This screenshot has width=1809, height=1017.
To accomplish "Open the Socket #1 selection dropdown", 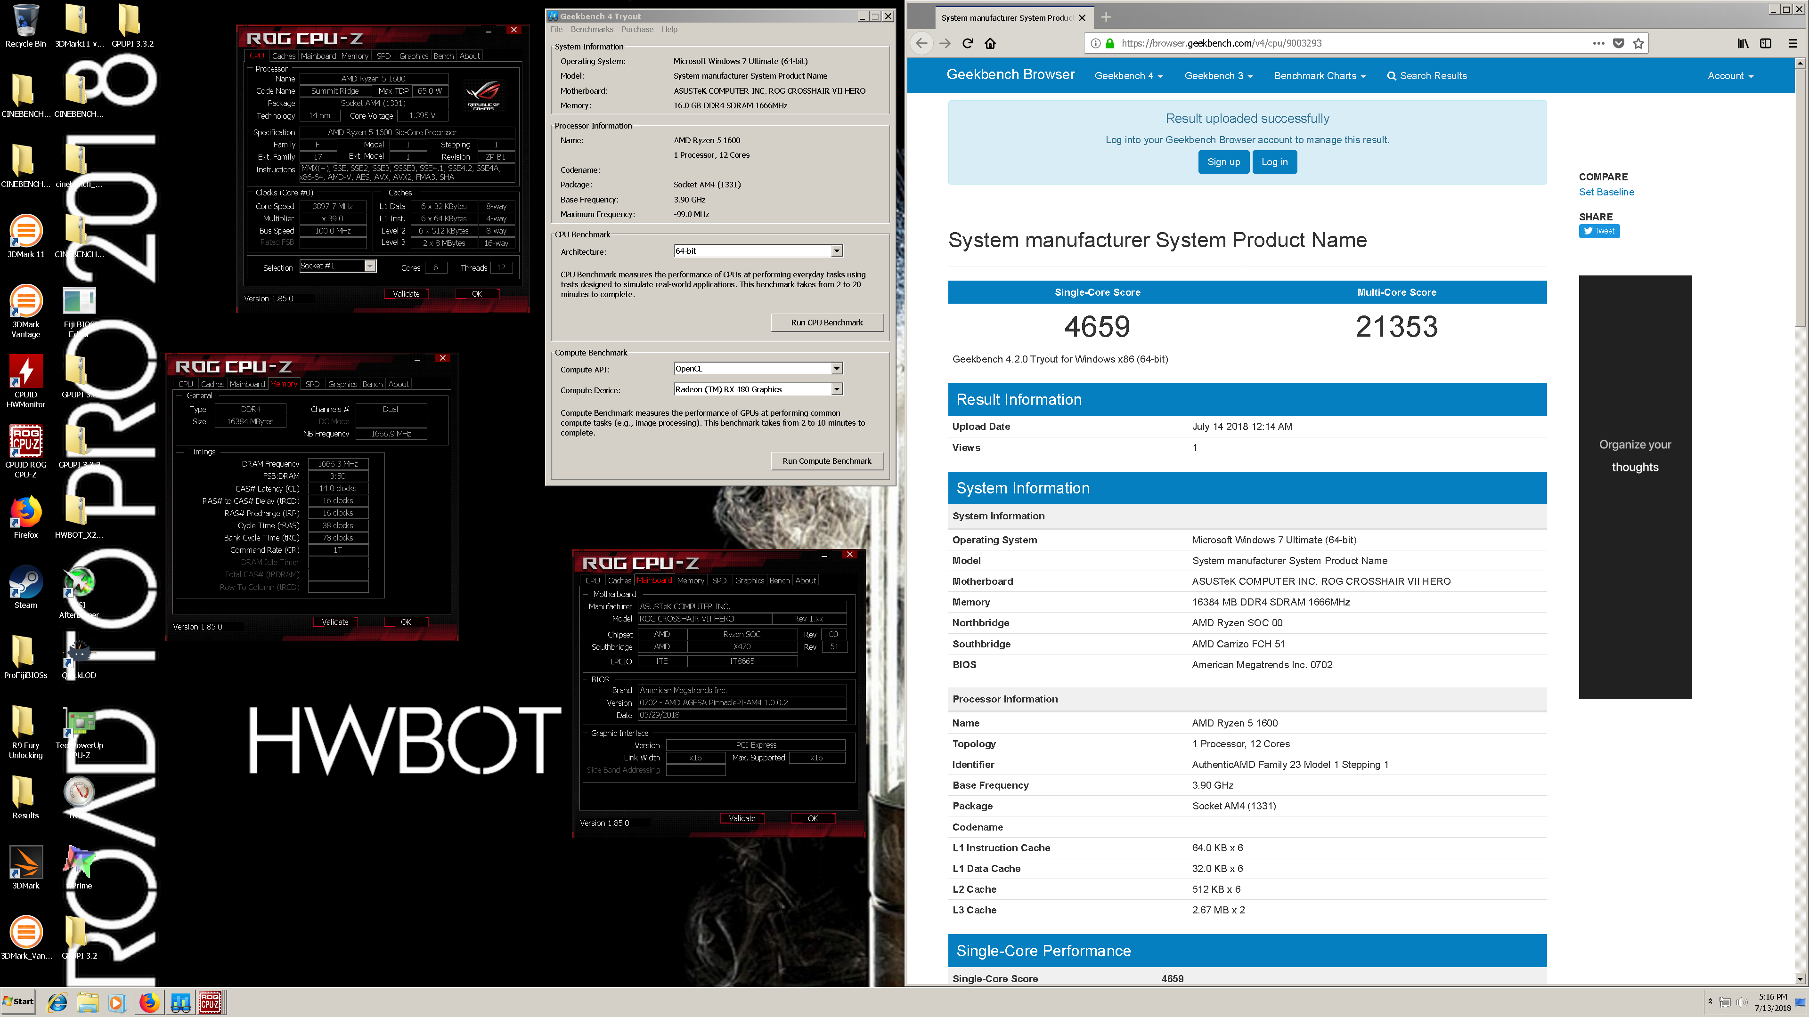I will (x=370, y=266).
